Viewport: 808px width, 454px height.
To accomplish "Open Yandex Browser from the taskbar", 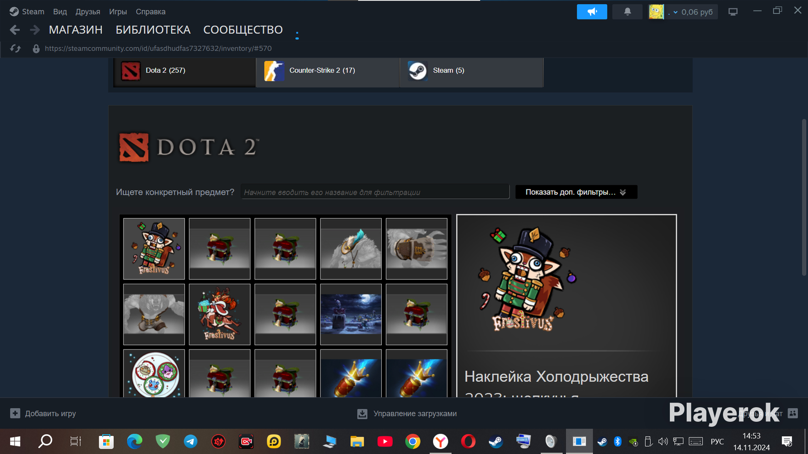I will point(440,441).
